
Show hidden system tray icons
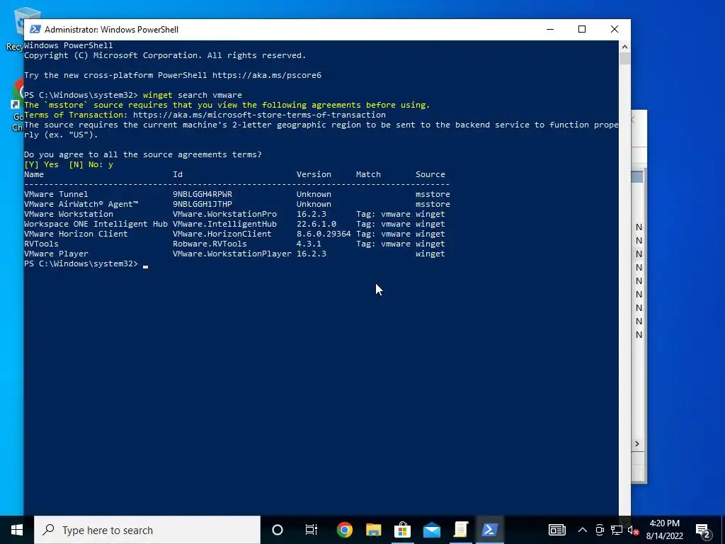(583, 530)
